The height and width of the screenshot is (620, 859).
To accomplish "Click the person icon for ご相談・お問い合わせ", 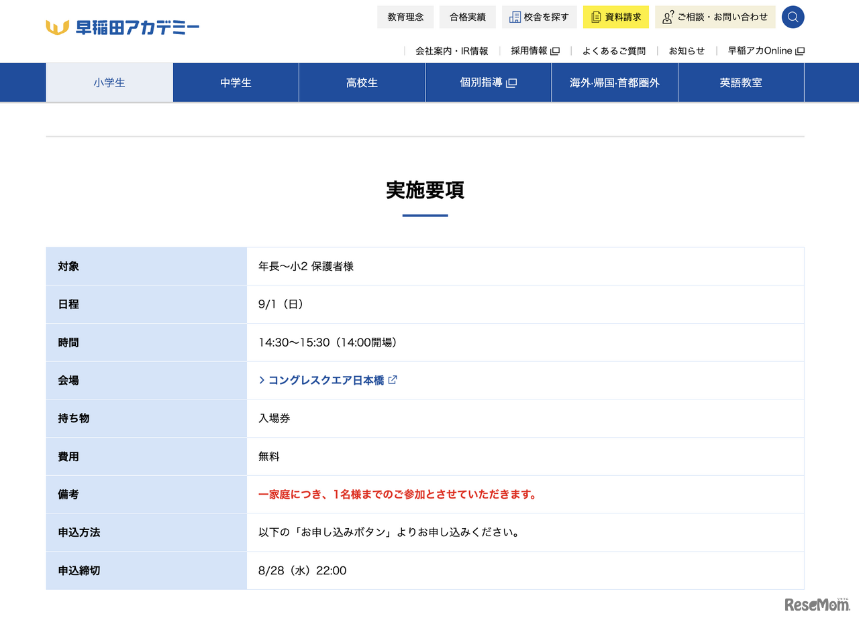I will click(x=668, y=17).
